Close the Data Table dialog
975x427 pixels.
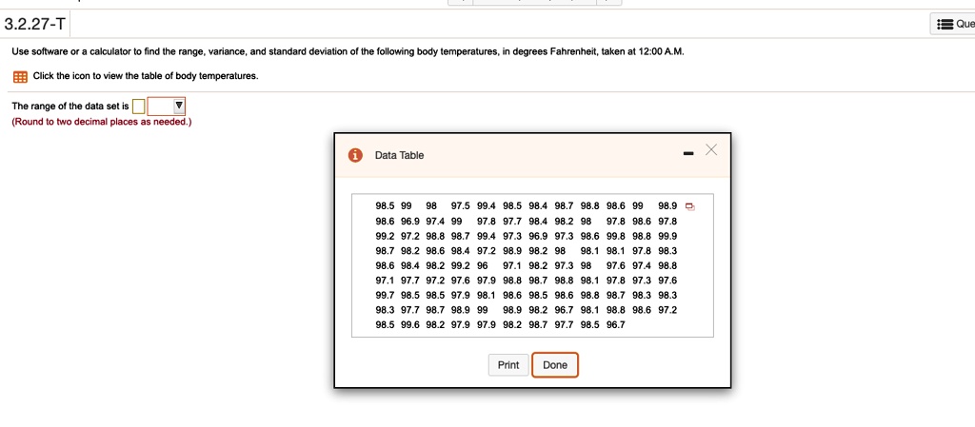[711, 149]
